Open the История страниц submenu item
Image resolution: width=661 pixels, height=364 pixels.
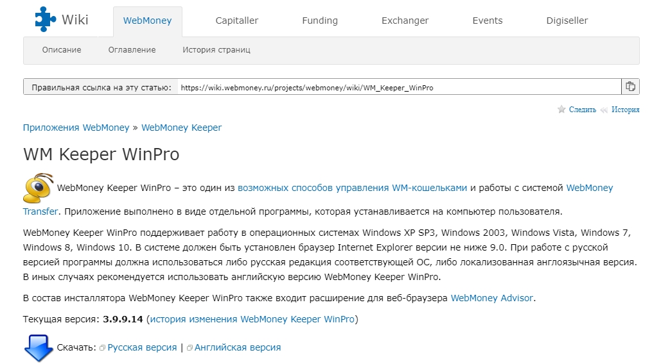[x=216, y=49]
